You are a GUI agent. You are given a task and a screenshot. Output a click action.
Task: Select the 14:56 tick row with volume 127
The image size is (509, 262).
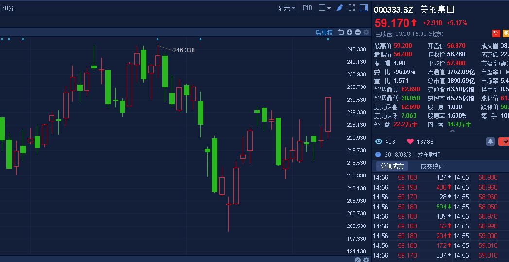[412, 177]
